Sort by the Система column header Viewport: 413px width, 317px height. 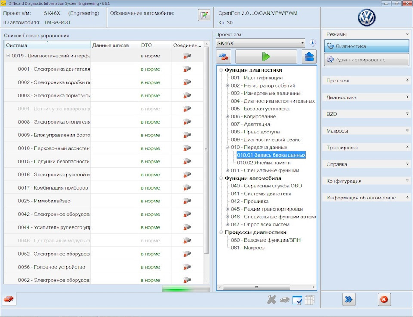(x=47, y=45)
